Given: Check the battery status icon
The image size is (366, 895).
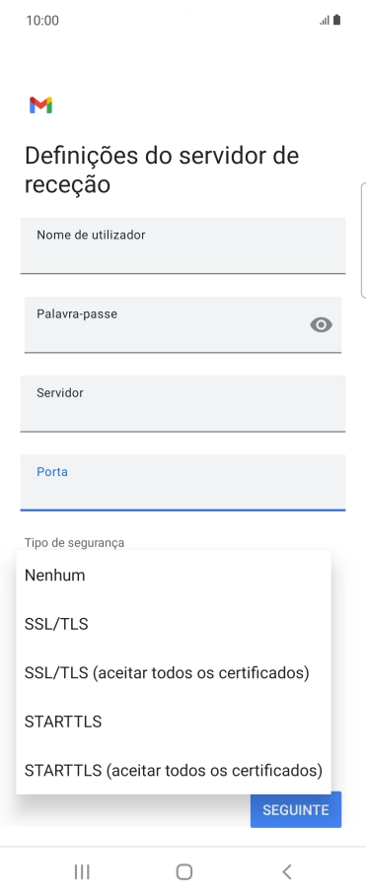Looking at the screenshot, I should pyautogui.click(x=336, y=20).
